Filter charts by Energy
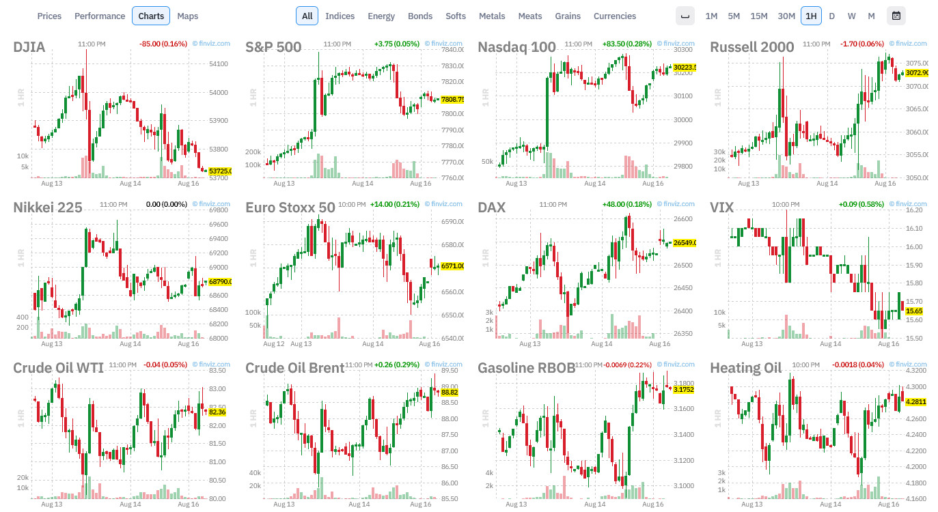 coord(381,16)
